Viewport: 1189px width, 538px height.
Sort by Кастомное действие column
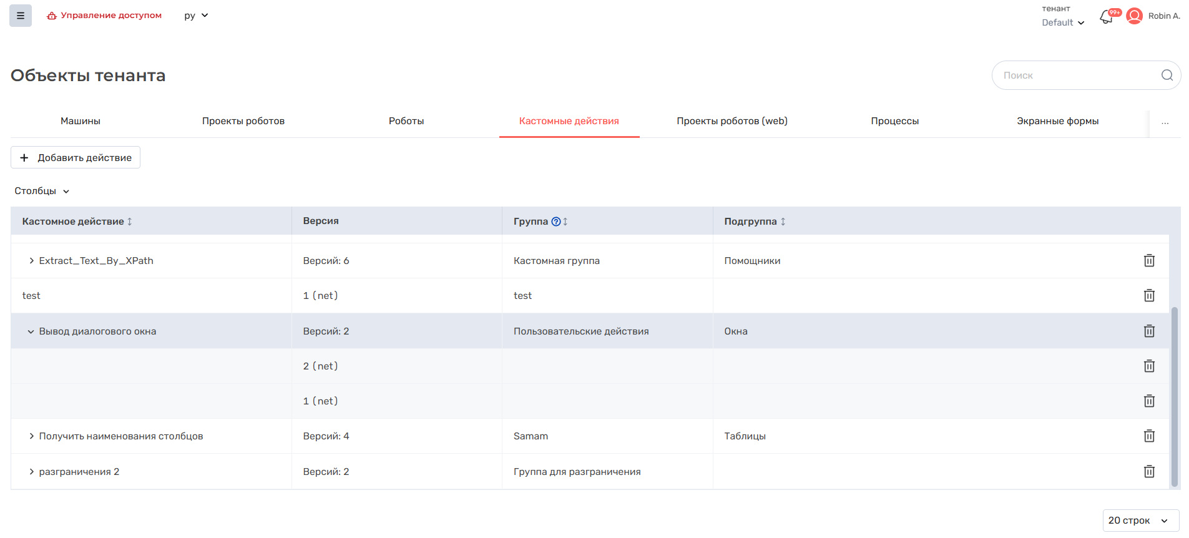130,222
